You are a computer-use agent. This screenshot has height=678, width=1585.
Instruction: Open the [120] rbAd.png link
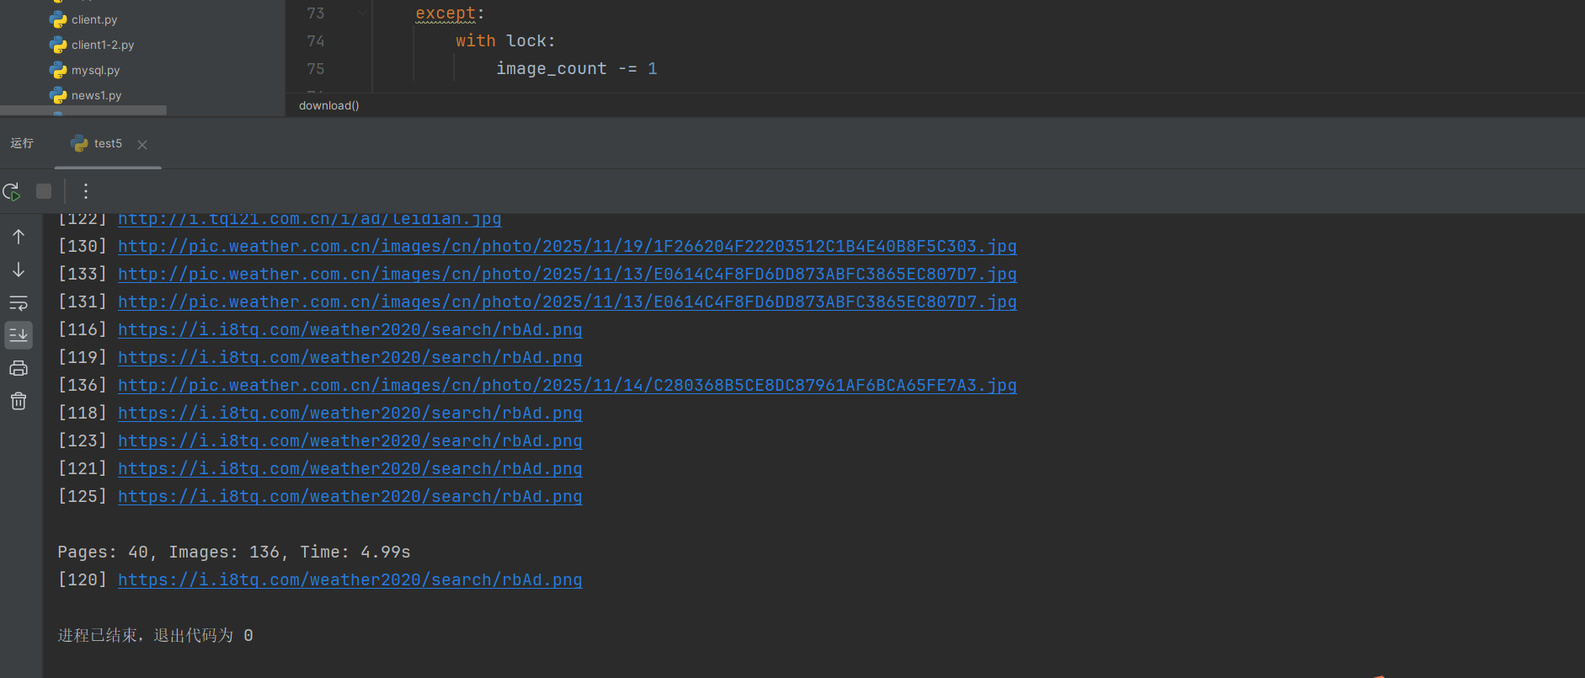point(350,580)
